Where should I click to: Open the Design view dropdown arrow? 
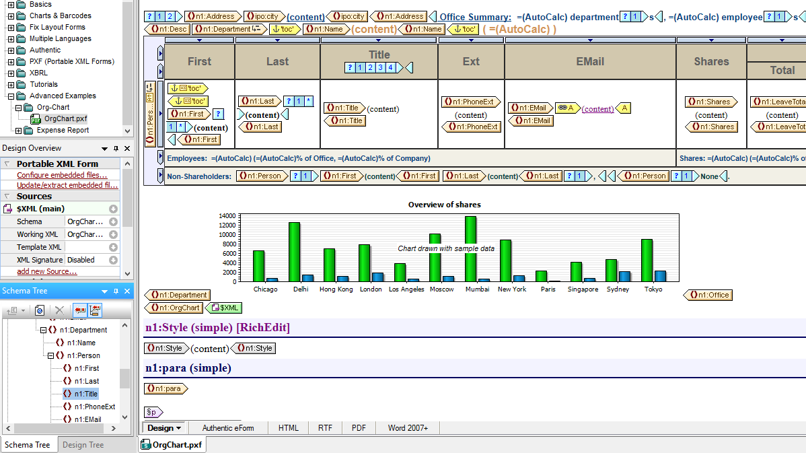179,428
